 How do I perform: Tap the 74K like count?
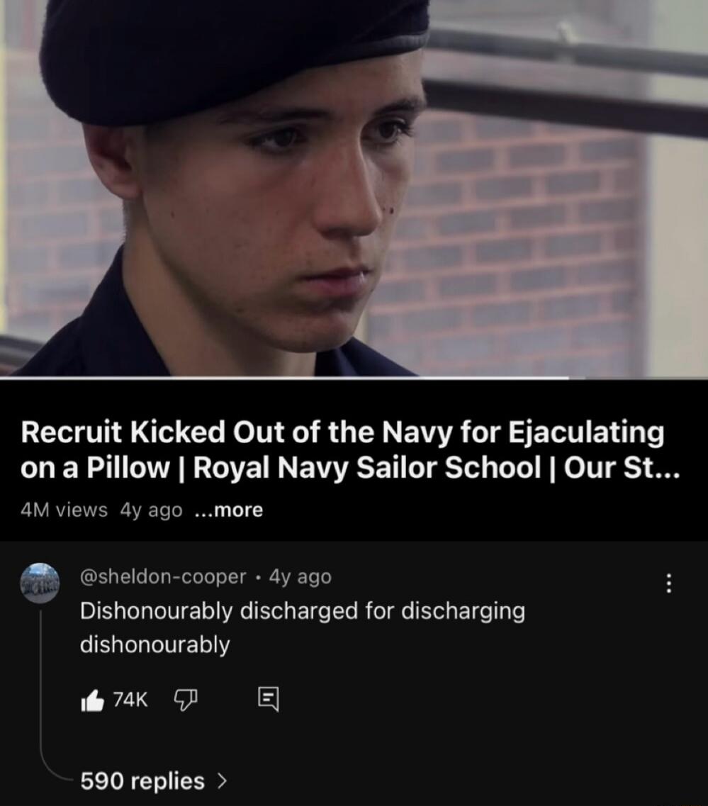[130, 700]
